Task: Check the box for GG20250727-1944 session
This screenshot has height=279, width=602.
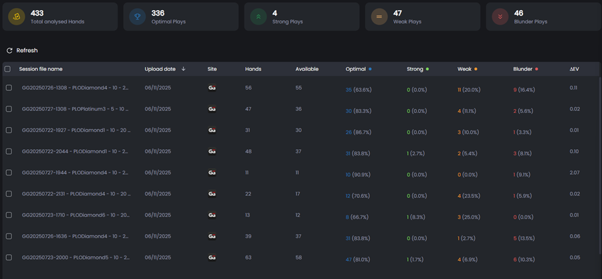Action: pyautogui.click(x=9, y=173)
